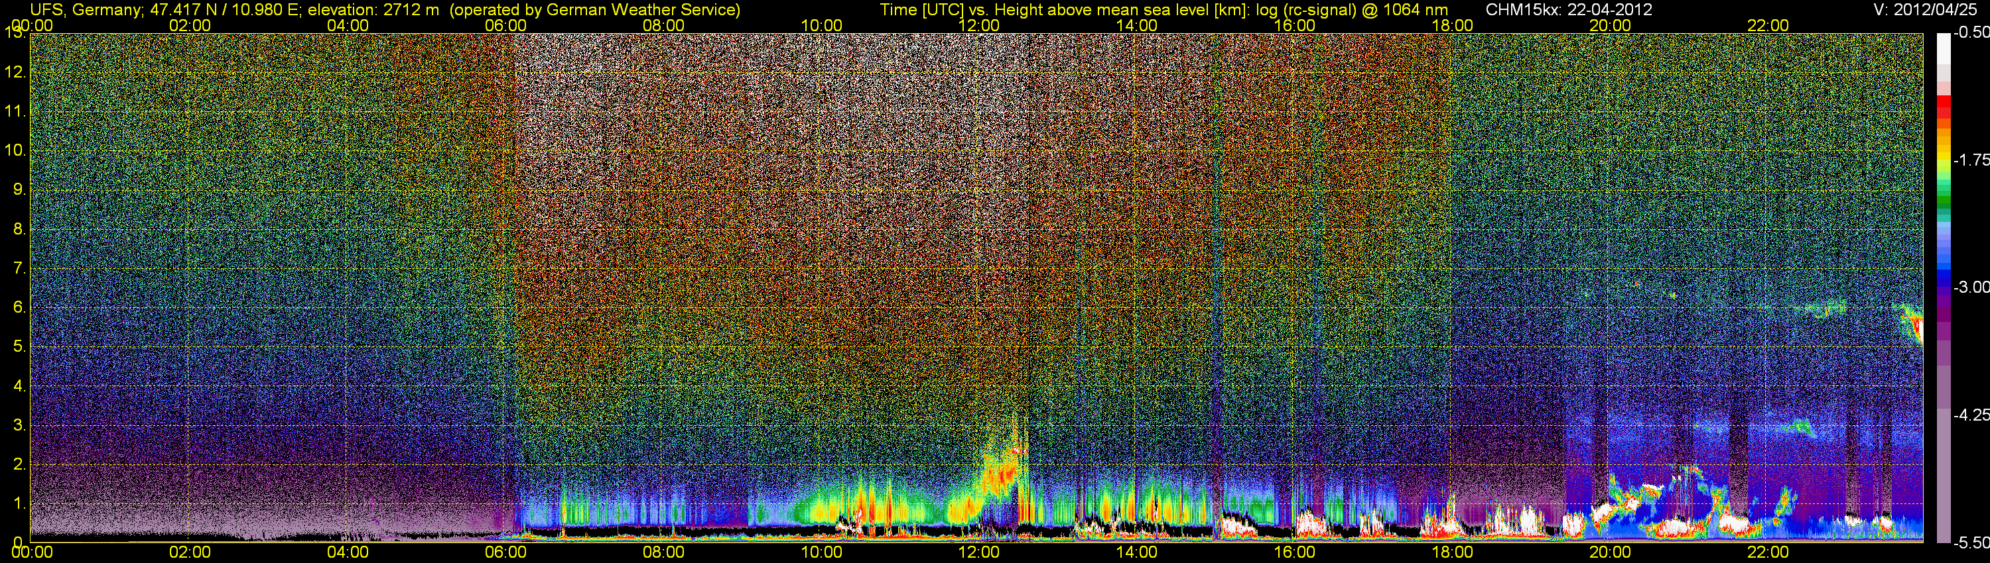
Task: Click the "22:00" label on the bottom time axis
Action: 1768,552
